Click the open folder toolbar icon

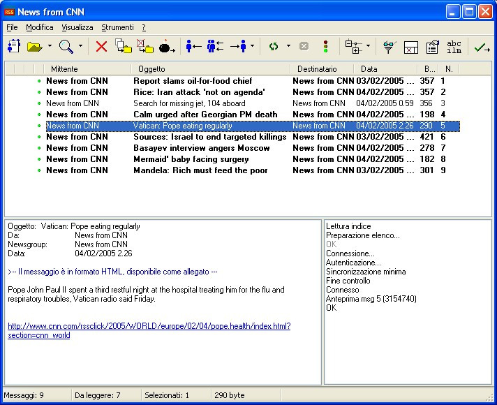point(34,47)
